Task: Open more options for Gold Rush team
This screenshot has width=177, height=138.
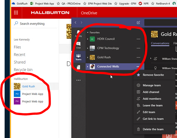Action: pyautogui.click(x=138, y=57)
